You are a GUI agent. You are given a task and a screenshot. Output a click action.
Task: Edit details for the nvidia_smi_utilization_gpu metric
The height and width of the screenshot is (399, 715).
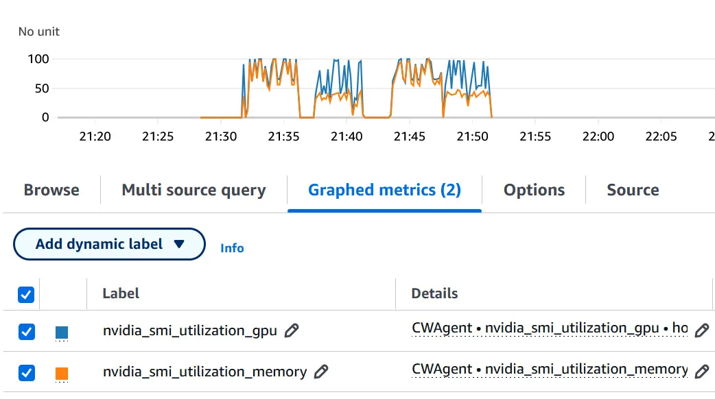click(701, 330)
